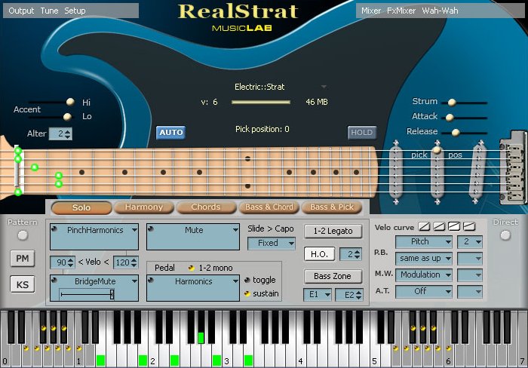Switch to the Chords mode tab
This screenshot has height=368, width=528.
206,207
